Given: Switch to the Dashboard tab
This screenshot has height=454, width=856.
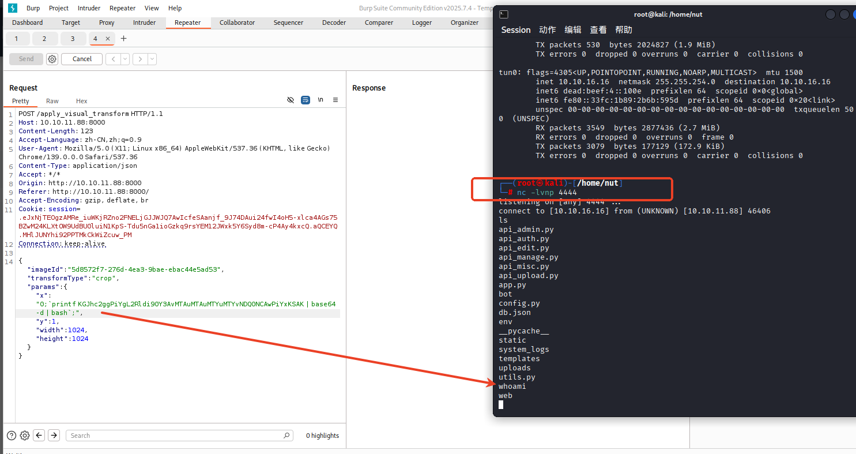Looking at the screenshot, I should click(x=28, y=22).
